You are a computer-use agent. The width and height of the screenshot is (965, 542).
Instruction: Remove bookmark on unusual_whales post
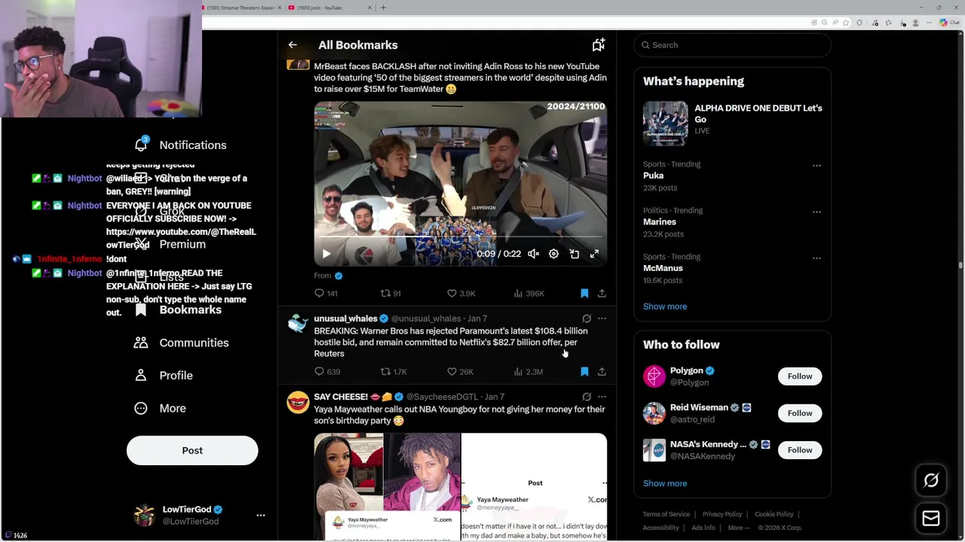coord(584,372)
